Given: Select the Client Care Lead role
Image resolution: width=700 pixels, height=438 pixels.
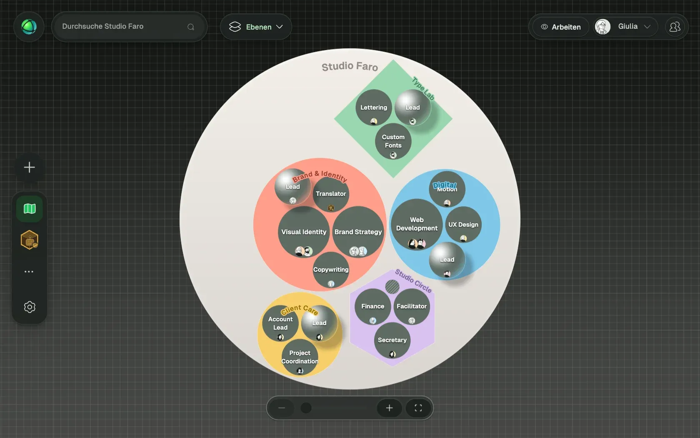Looking at the screenshot, I should click(x=319, y=323).
